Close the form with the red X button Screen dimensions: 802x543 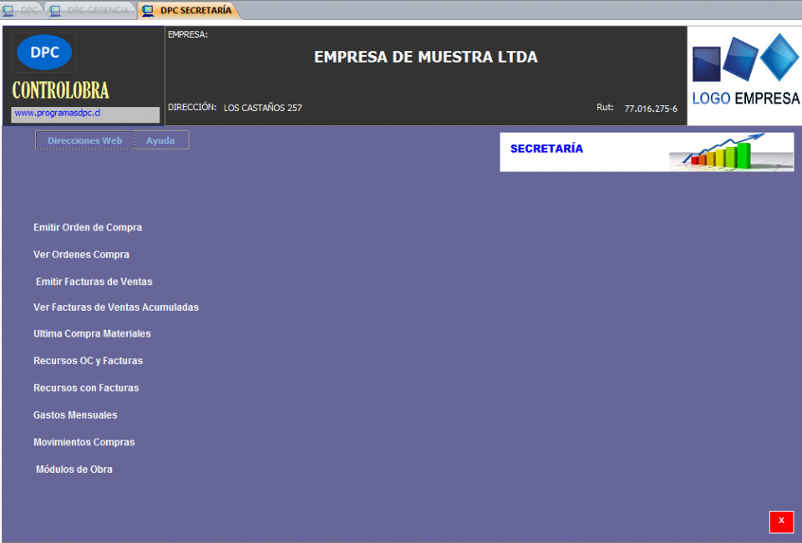(x=781, y=521)
